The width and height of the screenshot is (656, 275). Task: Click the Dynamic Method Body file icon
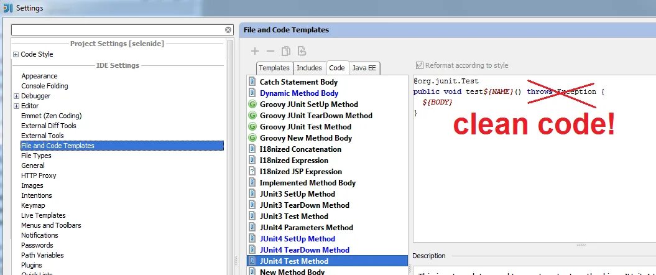[252, 93]
